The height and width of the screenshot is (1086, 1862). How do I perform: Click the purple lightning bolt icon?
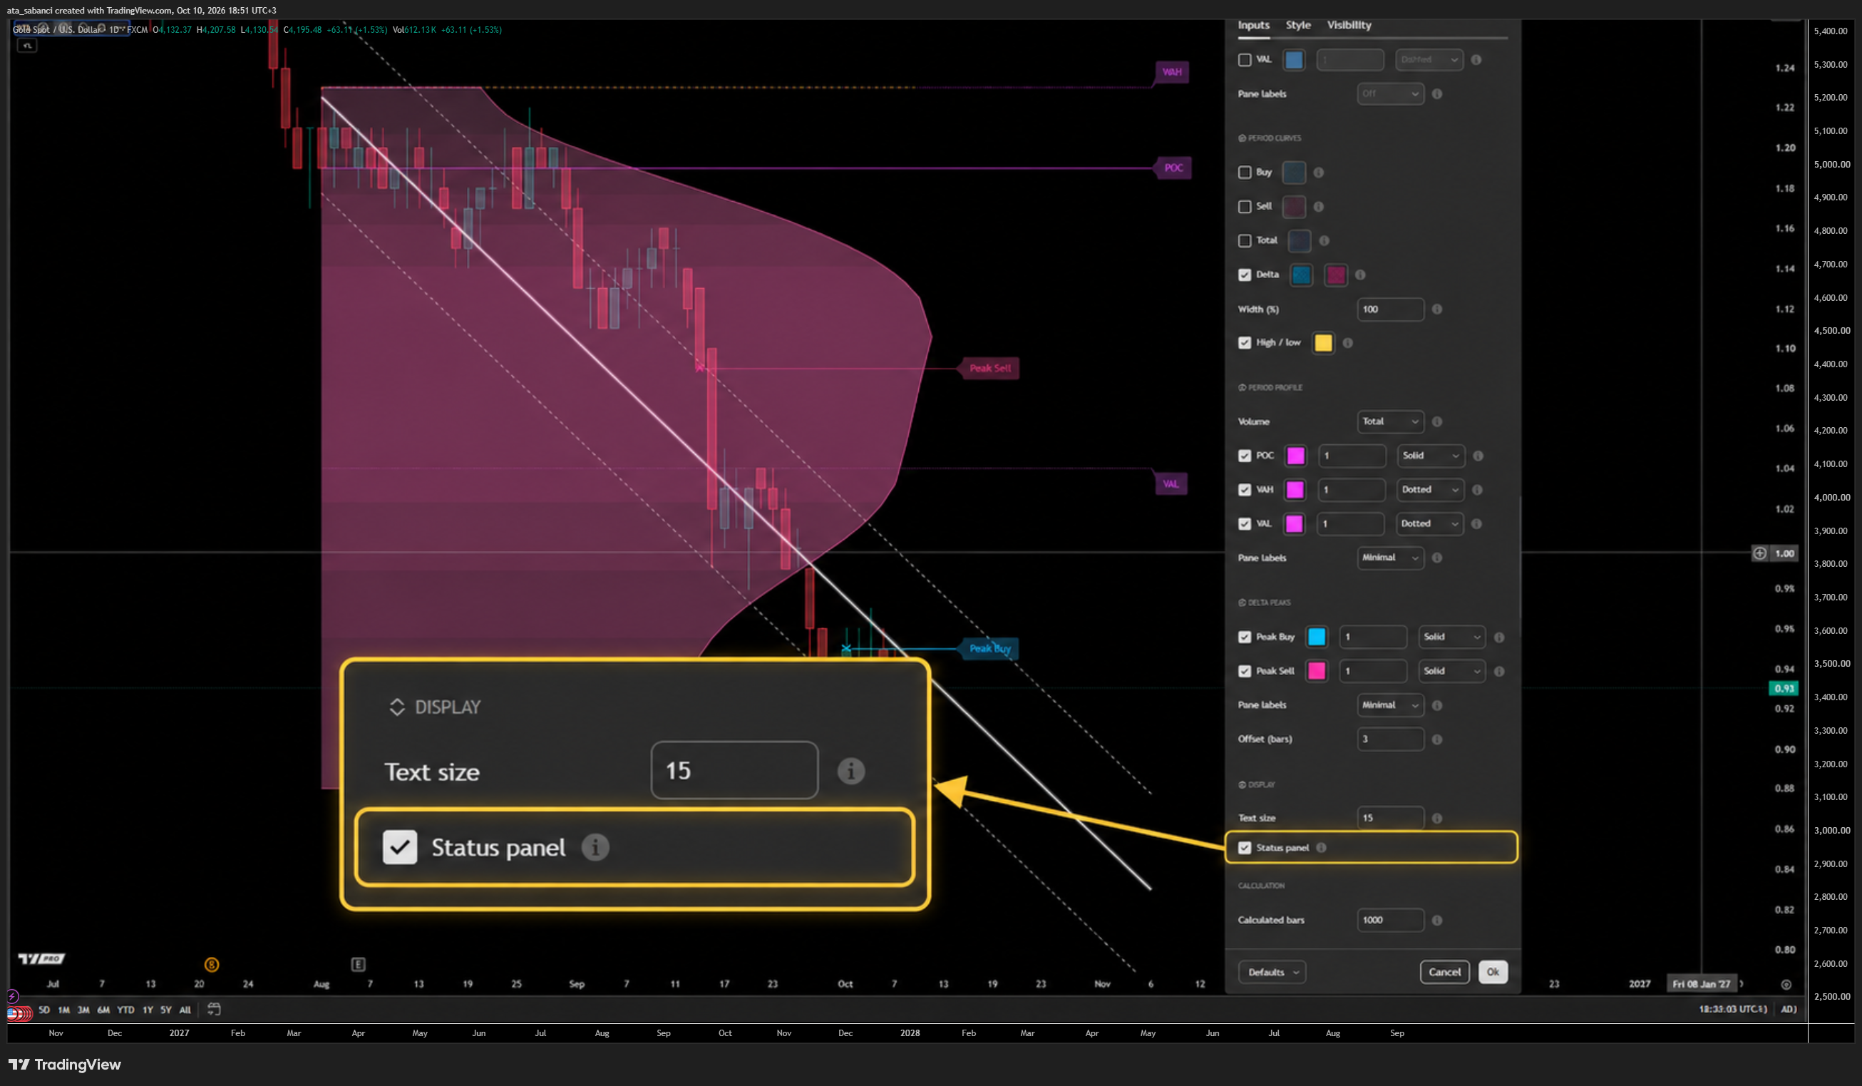coord(13,996)
